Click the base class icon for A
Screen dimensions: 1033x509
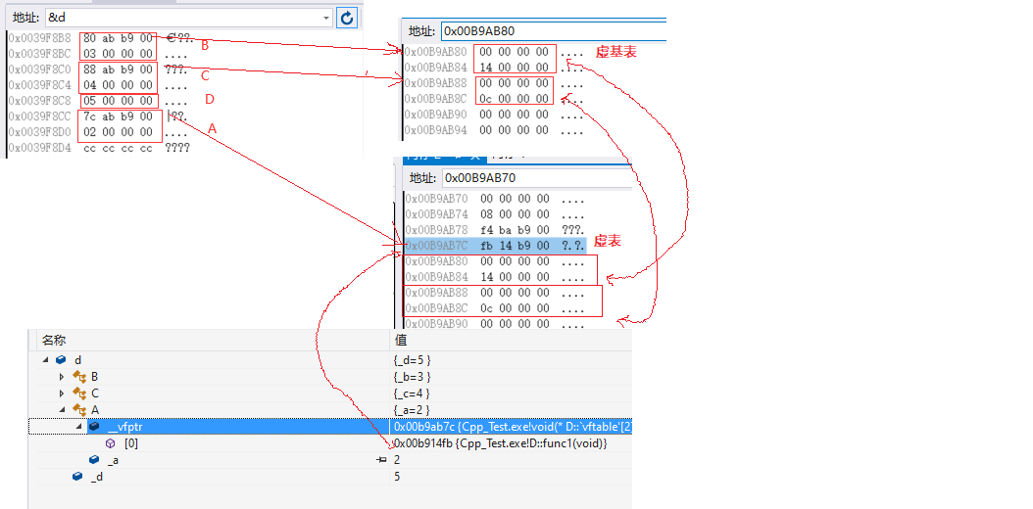click(79, 410)
